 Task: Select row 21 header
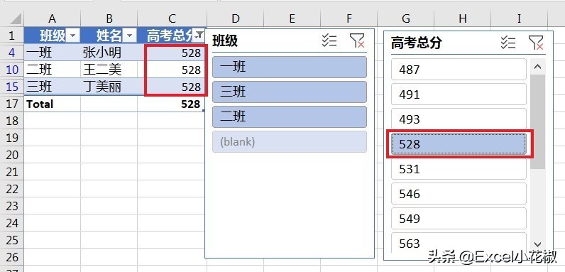pyautogui.click(x=12, y=172)
